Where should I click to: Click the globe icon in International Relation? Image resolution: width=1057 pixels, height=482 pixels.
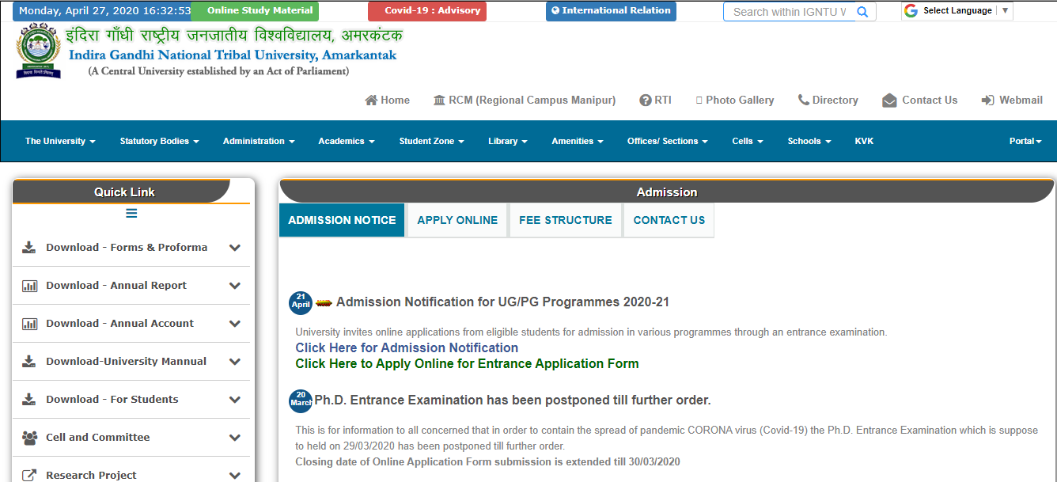pyautogui.click(x=555, y=10)
